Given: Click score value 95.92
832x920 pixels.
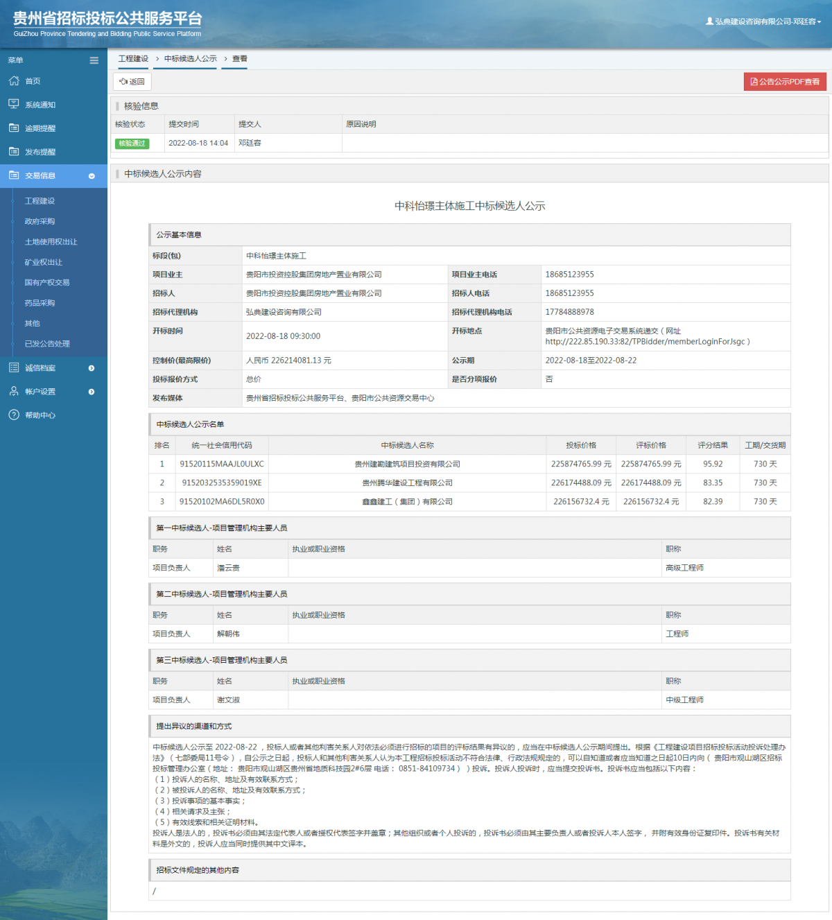Looking at the screenshot, I should pyautogui.click(x=713, y=464).
